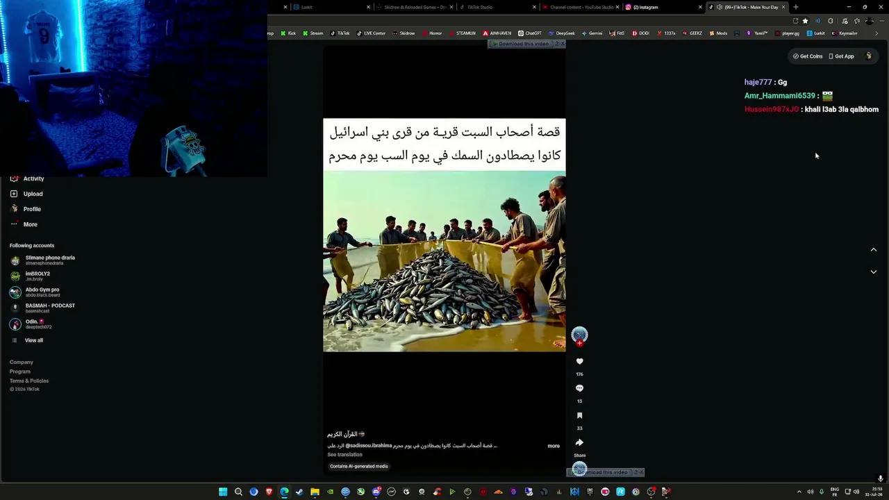Open Windows taskbar Search
Screen dimensions: 889x500
pyautogui.click(x=238, y=492)
